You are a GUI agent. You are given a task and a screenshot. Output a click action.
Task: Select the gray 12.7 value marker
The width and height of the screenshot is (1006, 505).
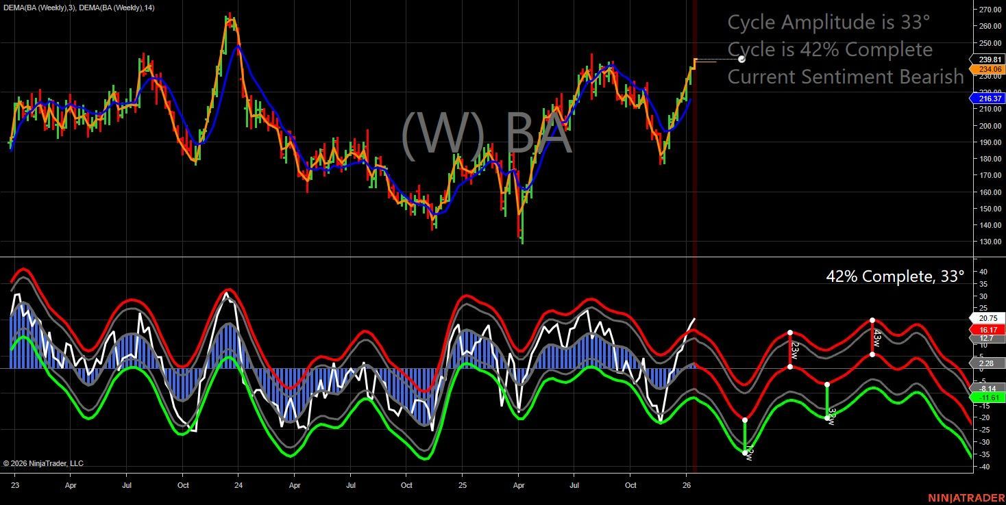click(x=987, y=338)
